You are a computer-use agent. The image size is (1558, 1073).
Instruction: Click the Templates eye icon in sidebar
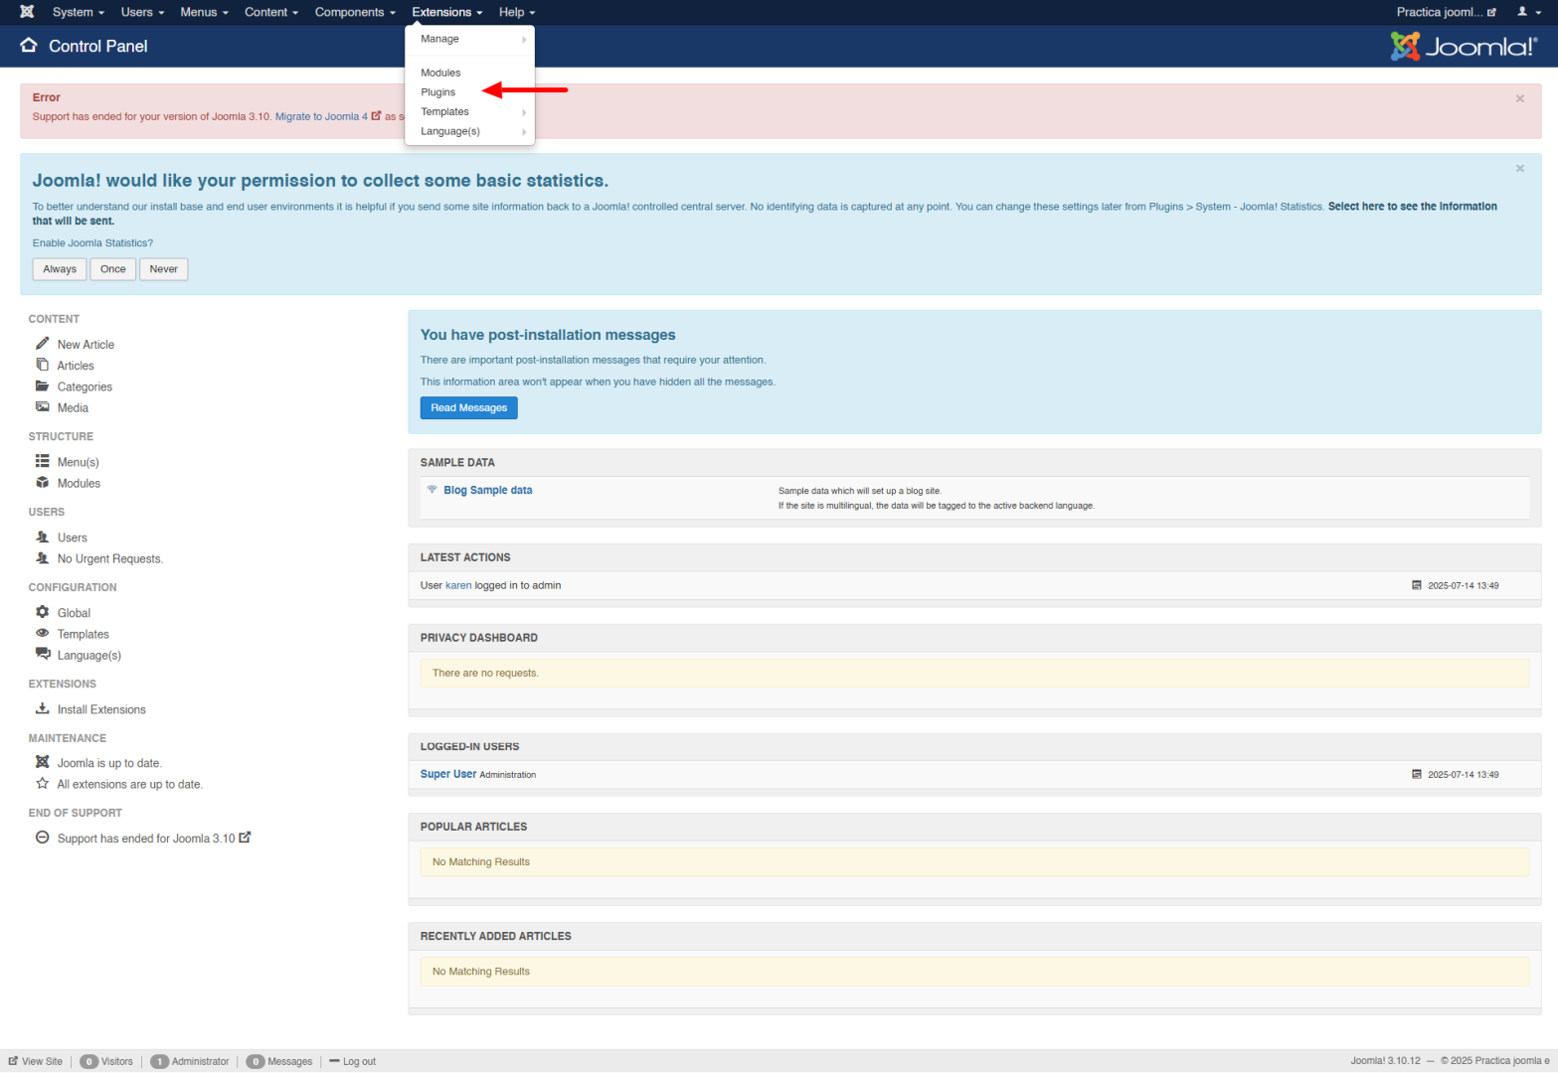point(43,633)
